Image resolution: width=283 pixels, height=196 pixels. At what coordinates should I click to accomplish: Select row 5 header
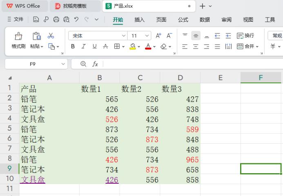tap(9, 128)
